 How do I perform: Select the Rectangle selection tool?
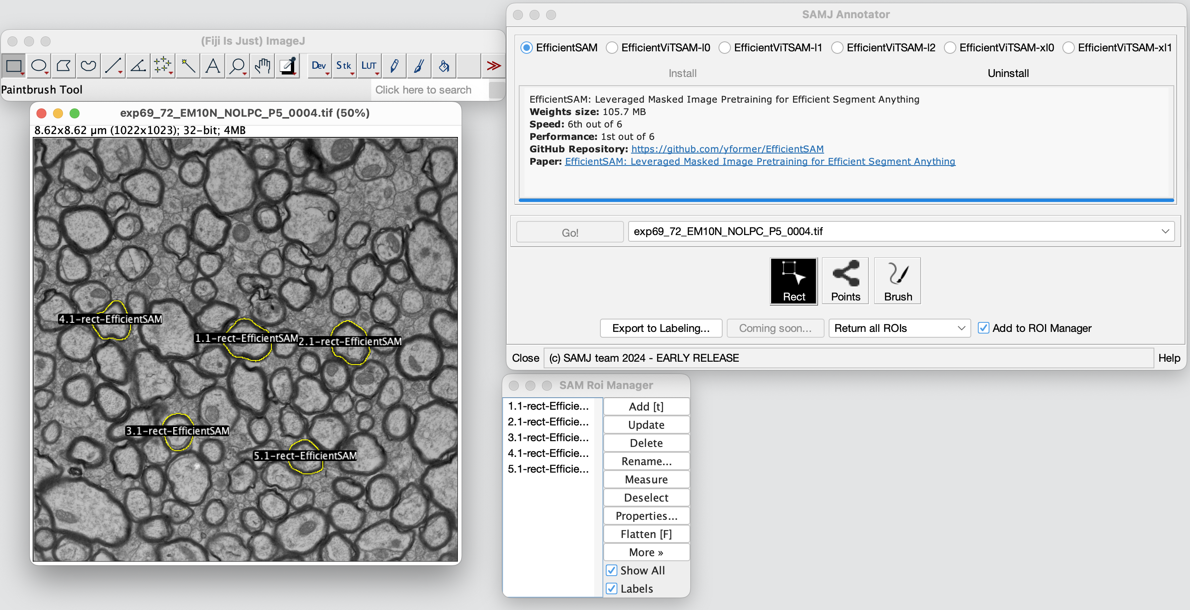(14, 66)
